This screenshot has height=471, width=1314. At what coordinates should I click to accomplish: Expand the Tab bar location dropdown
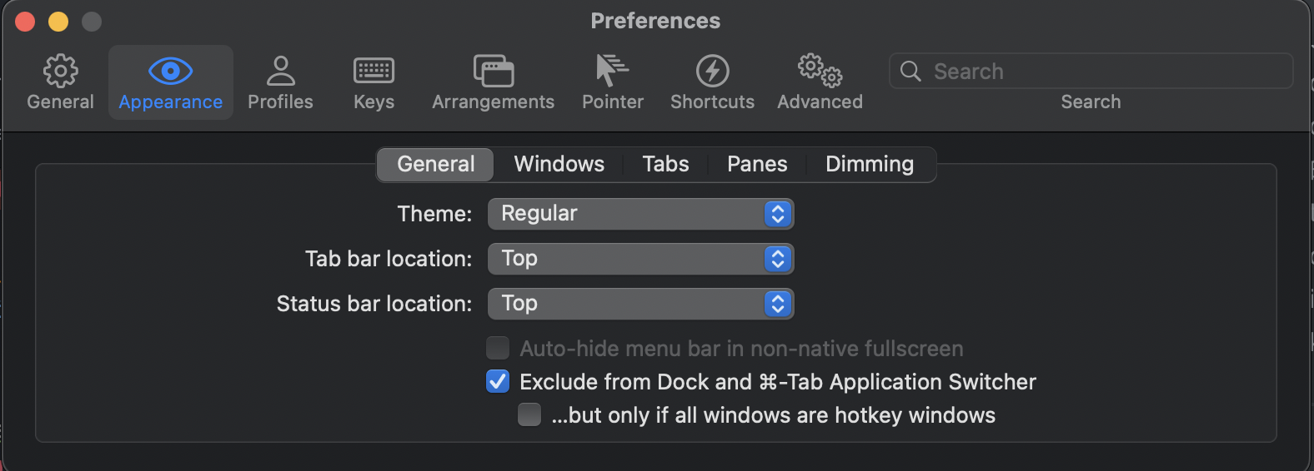[x=640, y=259]
